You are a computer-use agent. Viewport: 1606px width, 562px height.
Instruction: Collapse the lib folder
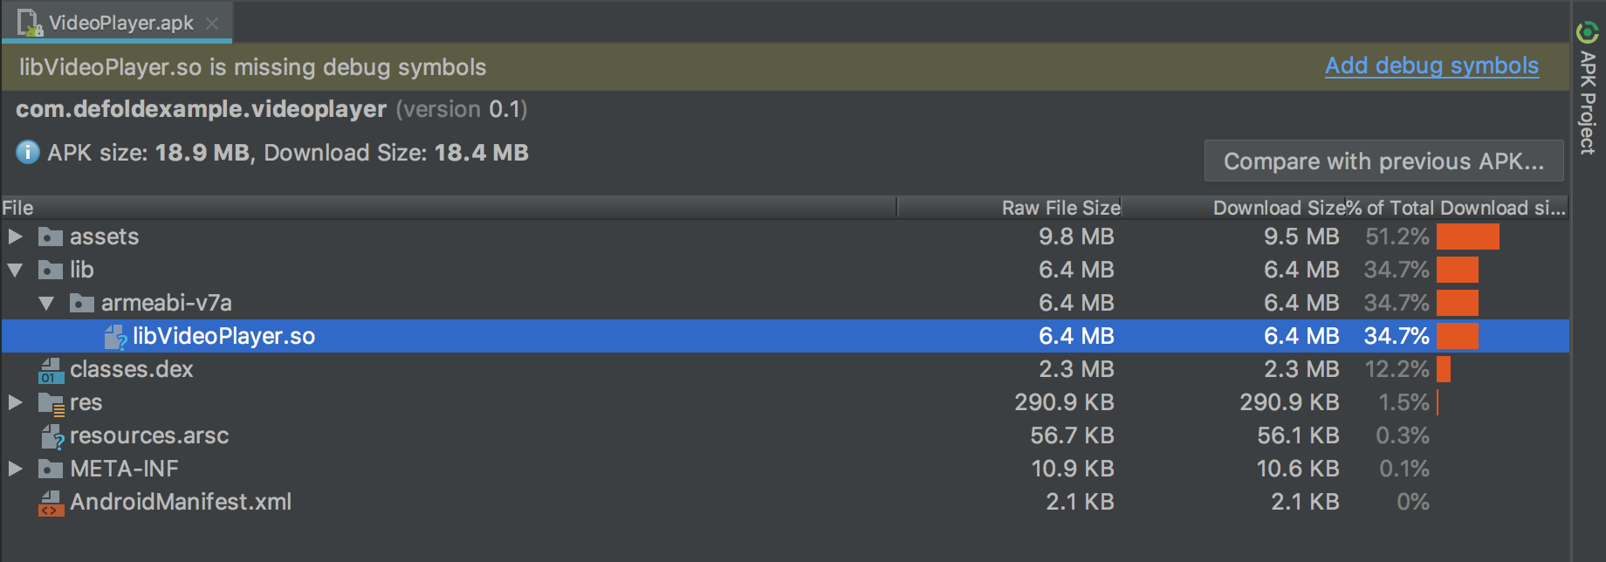[x=15, y=271]
